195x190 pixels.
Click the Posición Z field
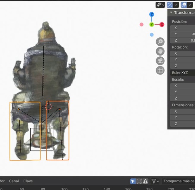point(182,40)
